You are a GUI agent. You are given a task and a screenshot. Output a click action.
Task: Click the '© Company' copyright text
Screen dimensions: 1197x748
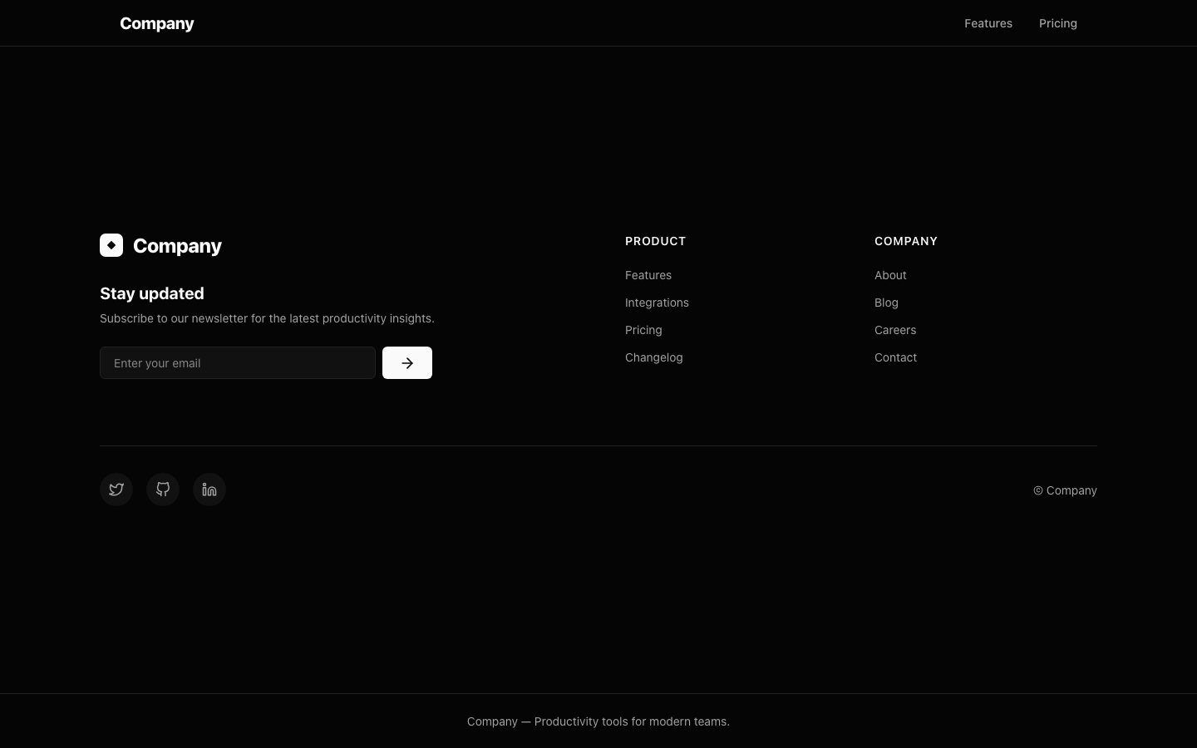[x=1065, y=490]
